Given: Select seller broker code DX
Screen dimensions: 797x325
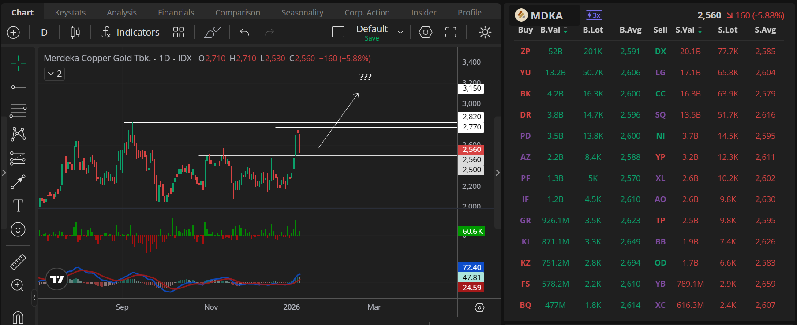Looking at the screenshot, I should coord(660,52).
